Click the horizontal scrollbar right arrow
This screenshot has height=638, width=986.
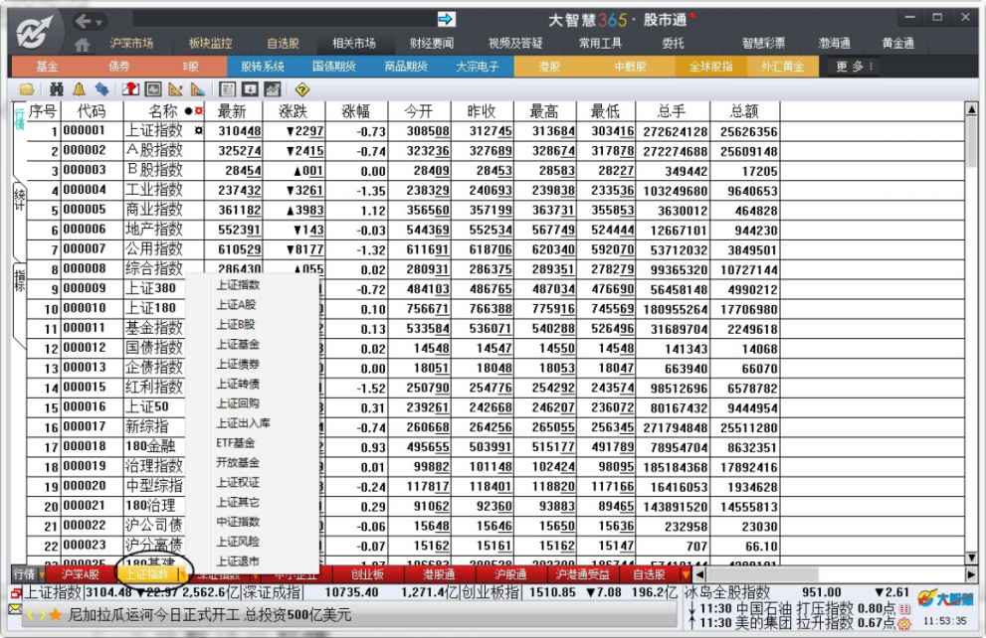971,574
